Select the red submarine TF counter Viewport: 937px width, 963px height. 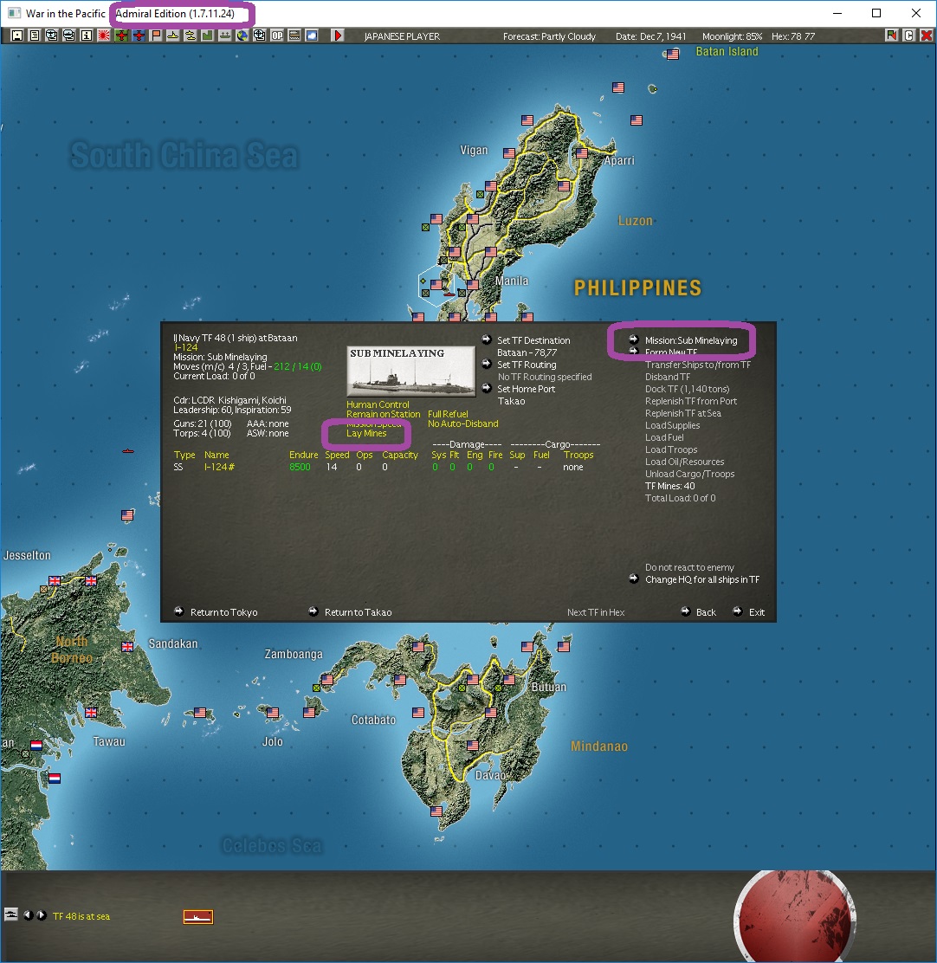pyautogui.click(x=197, y=917)
